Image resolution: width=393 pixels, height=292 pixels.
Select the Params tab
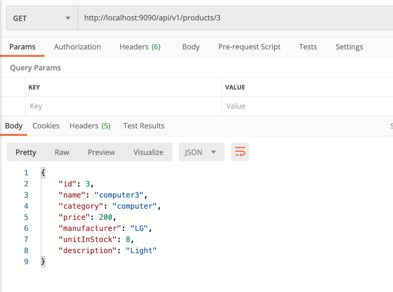click(x=22, y=47)
